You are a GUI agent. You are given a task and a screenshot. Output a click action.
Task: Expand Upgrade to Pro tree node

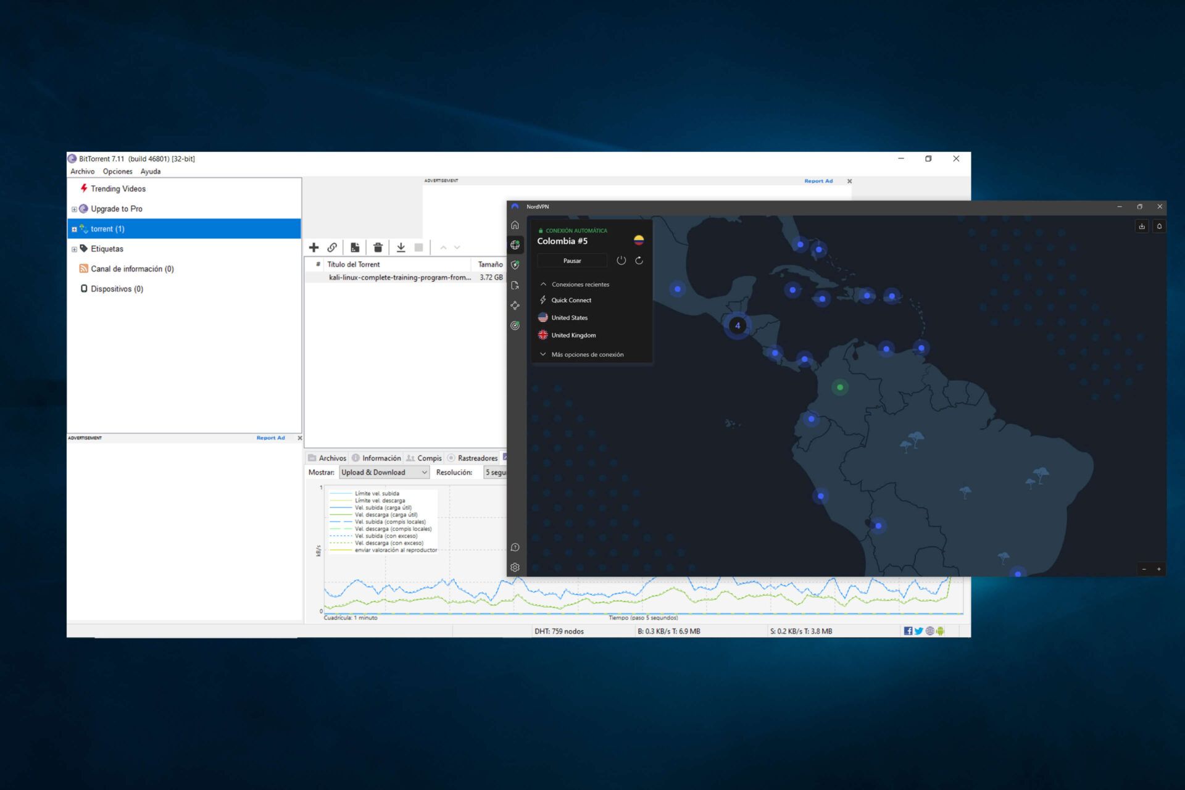pos(74,209)
